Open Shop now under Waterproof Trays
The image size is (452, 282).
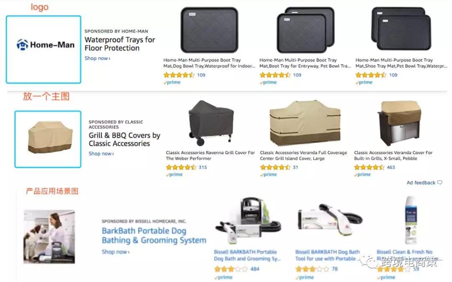tap(98, 58)
